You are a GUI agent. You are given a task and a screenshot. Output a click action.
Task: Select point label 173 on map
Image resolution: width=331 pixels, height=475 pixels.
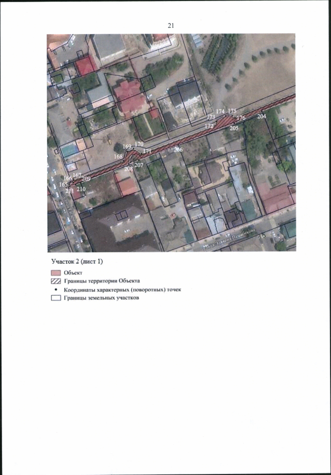(211, 117)
